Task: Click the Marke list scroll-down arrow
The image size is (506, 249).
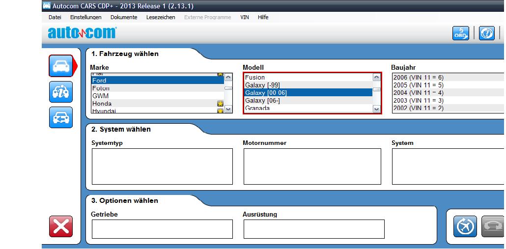Action: (x=228, y=110)
